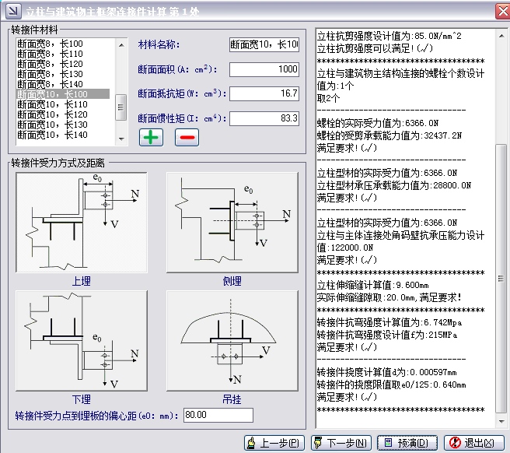Click the 退出(X) exit button
This screenshot has height=453, width=510.
pos(473,443)
